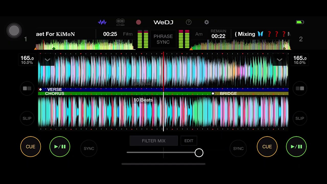Toggle deck 2 pad mode icon

pos(300,88)
